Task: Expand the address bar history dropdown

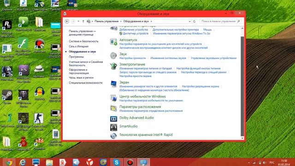Action: tap(189, 22)
